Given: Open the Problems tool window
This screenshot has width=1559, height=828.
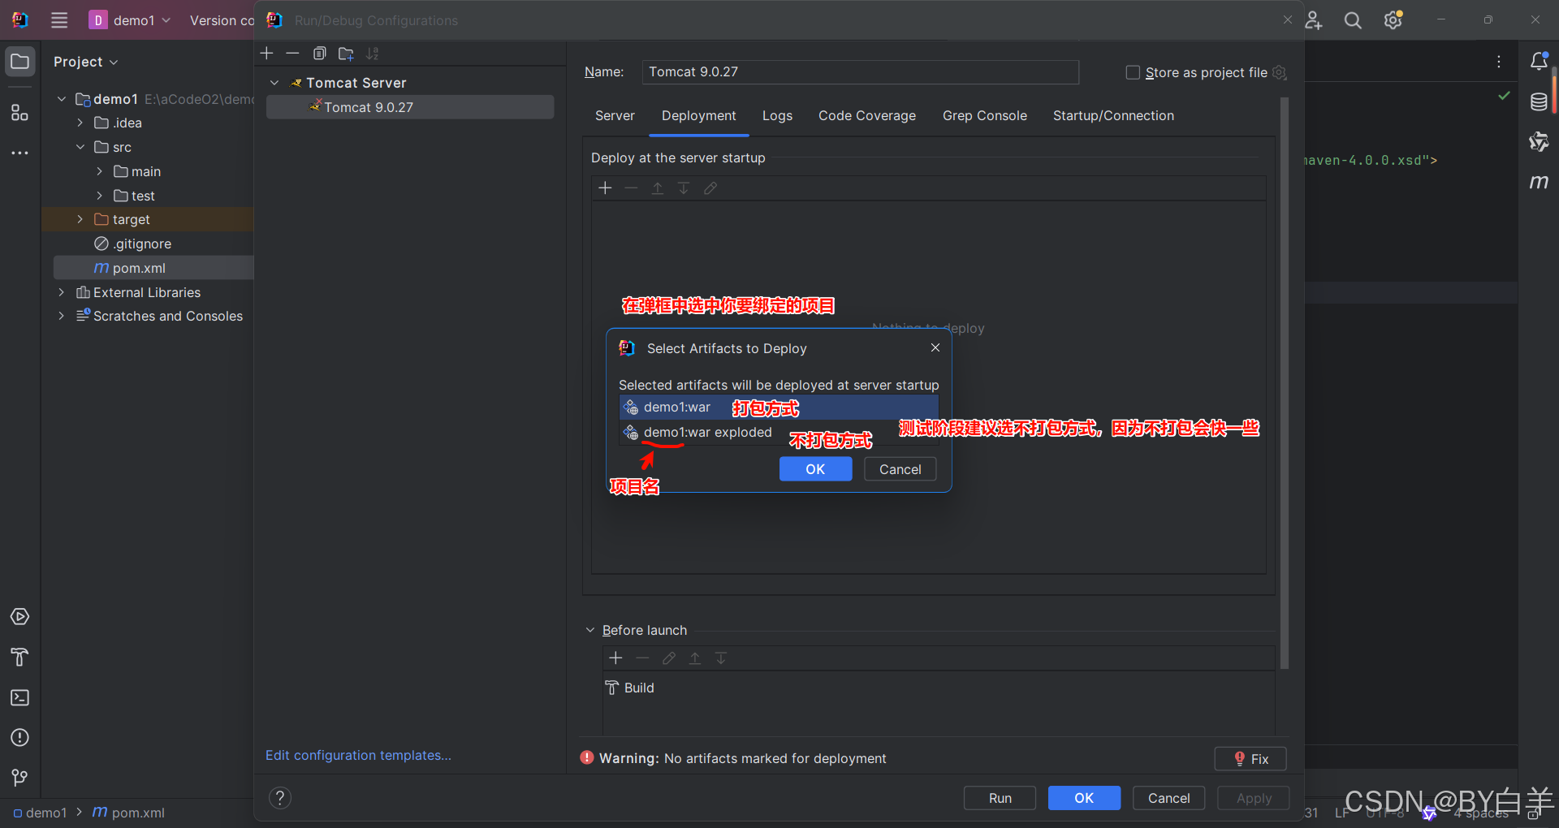Looking at the screenshot, I should pos(20,737).
